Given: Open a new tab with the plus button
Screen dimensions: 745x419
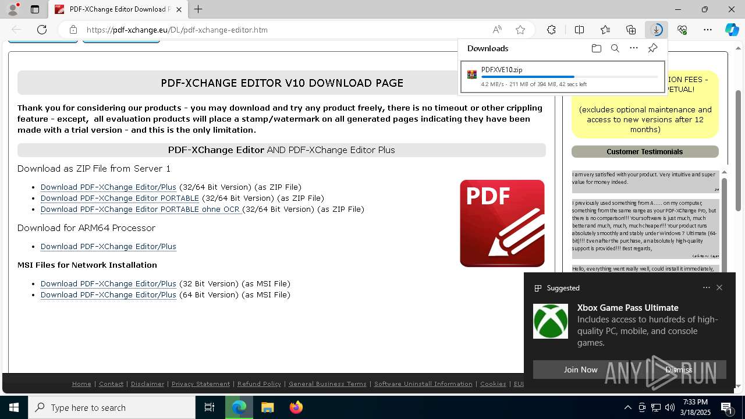Looking at the screenshot, I should [198, 9].
